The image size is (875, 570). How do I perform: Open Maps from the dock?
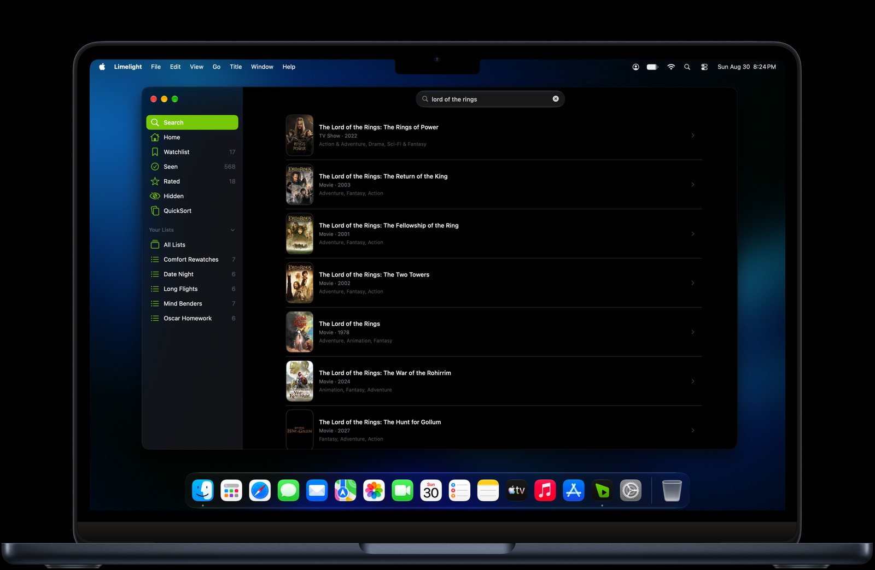tap(345, 490)
